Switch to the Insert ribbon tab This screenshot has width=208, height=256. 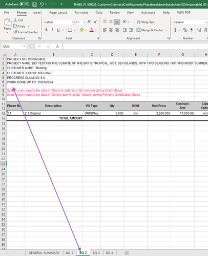pos(37,12)
